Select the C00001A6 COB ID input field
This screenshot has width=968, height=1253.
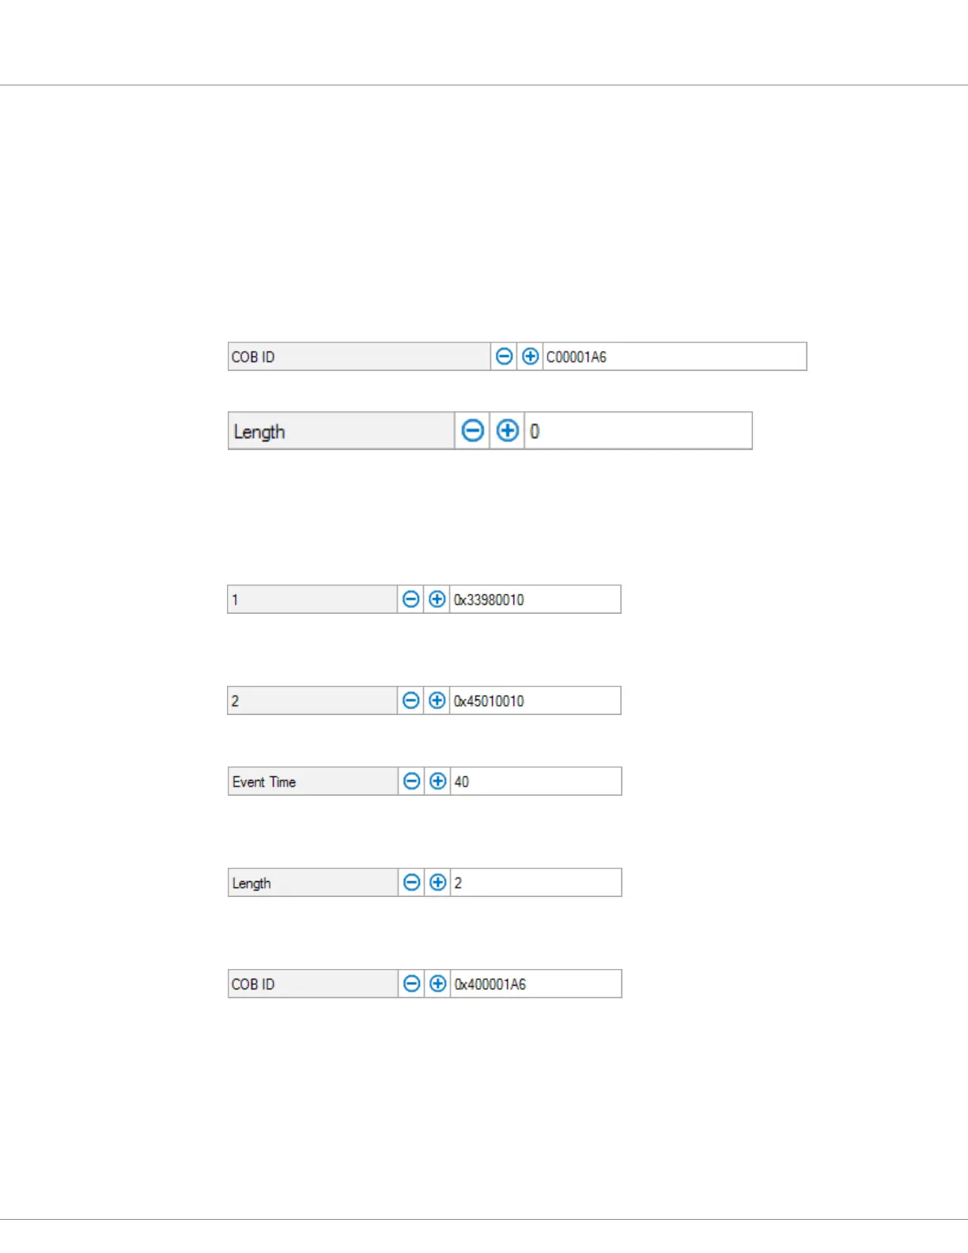675,357
